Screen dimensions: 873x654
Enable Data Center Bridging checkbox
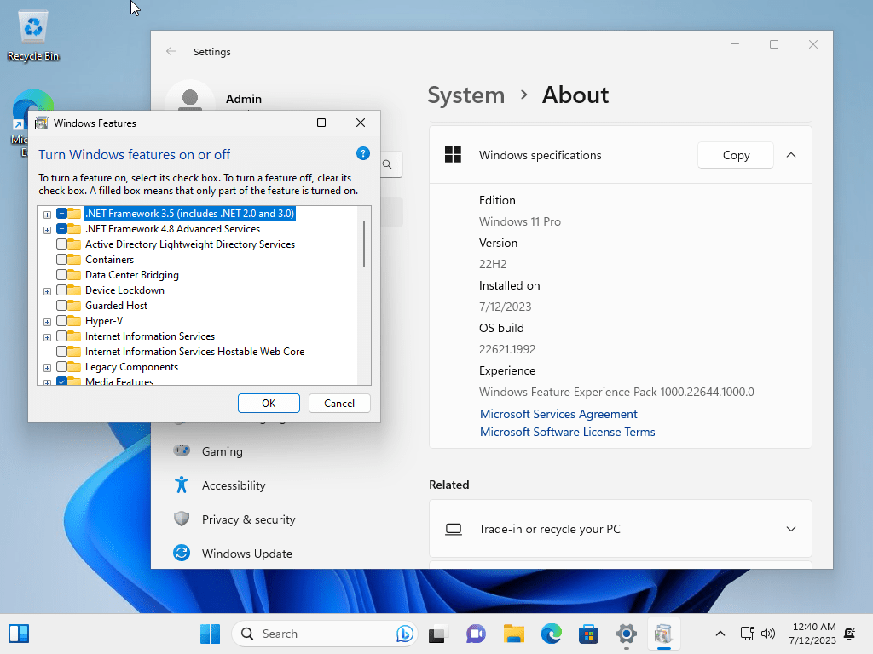click(61, 275)
